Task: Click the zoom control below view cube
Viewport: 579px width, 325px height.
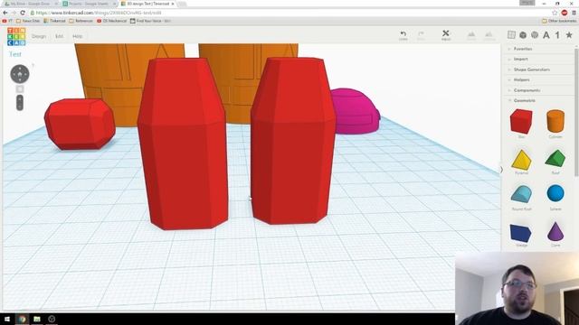Action: click(x=20, y=103)
